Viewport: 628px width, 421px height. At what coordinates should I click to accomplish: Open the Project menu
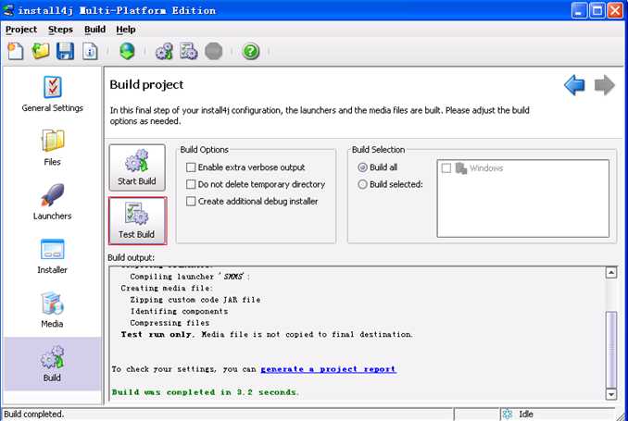[x=21, y=30]
